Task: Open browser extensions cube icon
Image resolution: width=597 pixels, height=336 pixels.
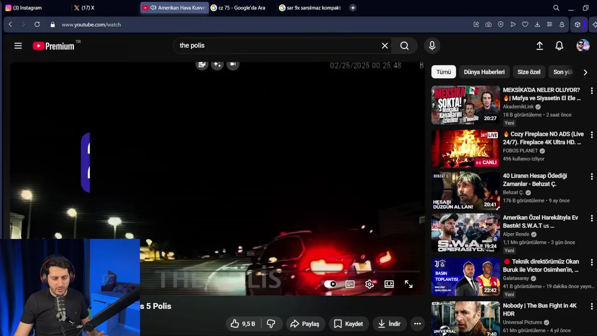Action: pyautogui.click(x=577, y=25)
